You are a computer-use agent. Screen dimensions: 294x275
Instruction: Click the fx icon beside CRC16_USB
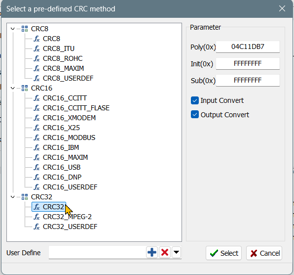[x=37, y=167]
